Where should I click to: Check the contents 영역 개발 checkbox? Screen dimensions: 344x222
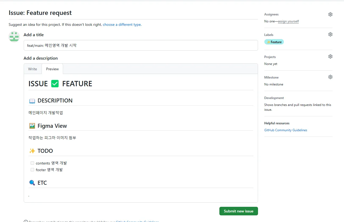click(x=32, y=163)
